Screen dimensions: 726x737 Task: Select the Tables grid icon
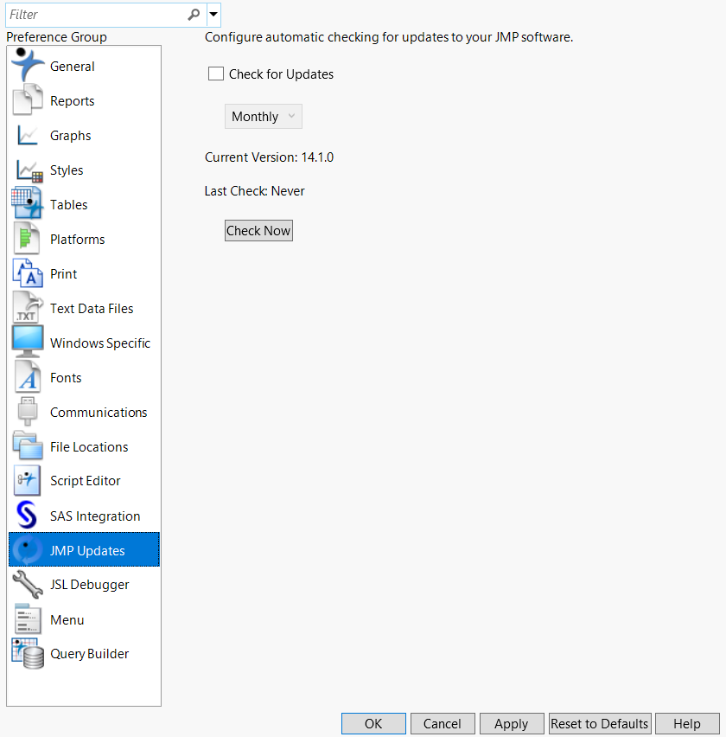pos(27,203)
